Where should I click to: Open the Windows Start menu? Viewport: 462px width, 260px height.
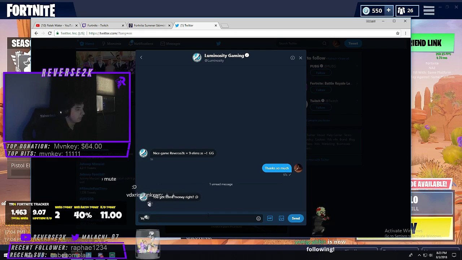click(x=5, y=255)
